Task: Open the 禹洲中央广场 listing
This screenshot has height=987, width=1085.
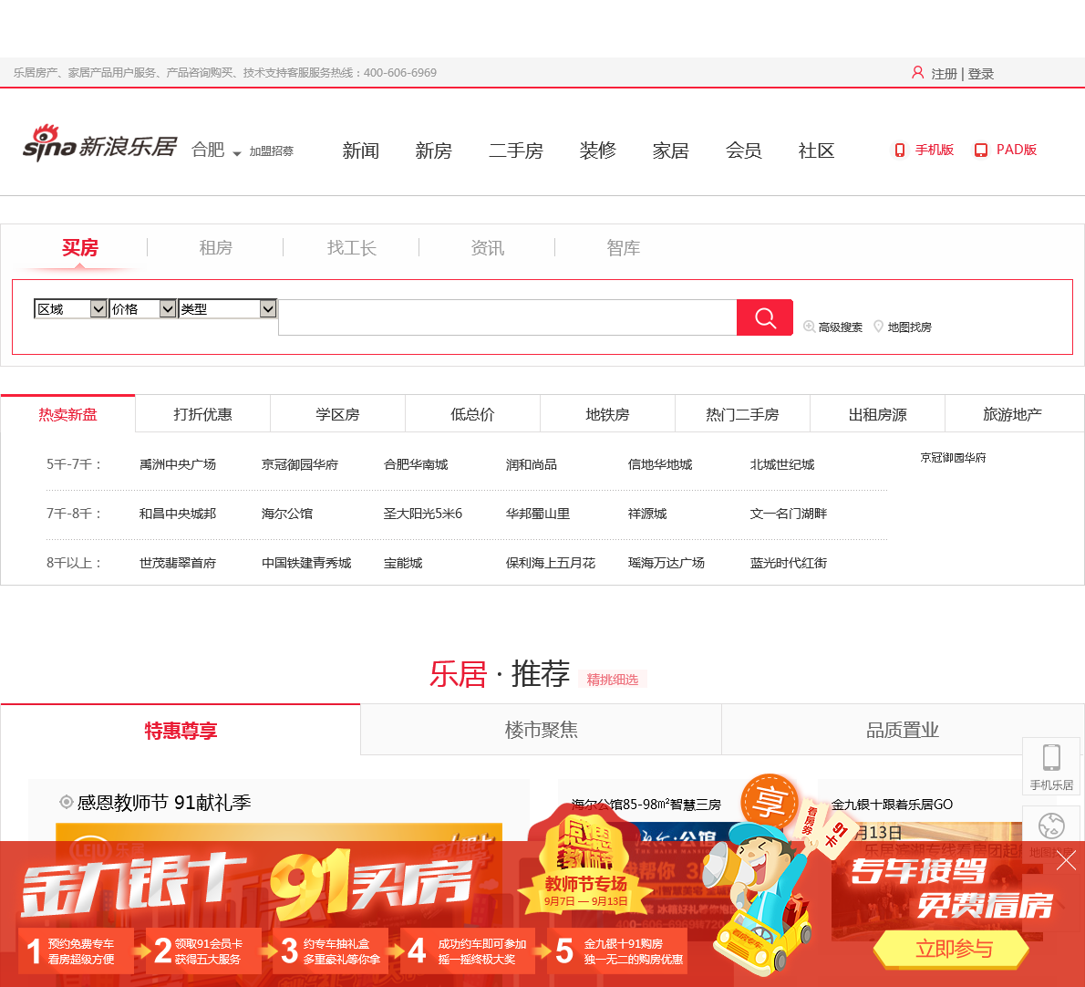Action: (x=178, y=464)
